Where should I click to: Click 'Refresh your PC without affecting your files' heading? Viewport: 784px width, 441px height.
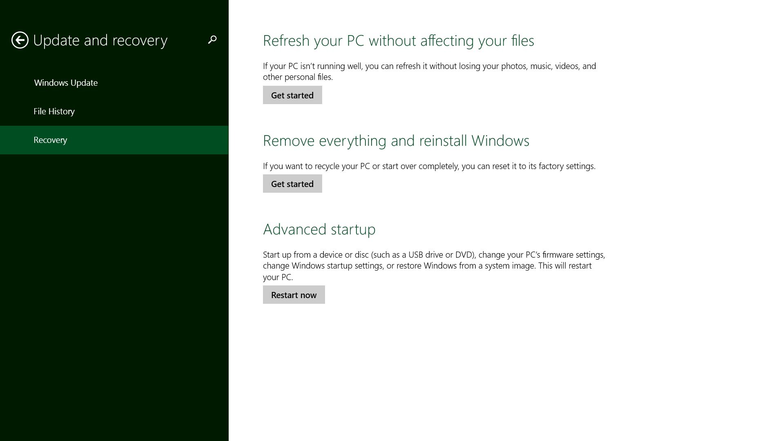tap(399, 41)
